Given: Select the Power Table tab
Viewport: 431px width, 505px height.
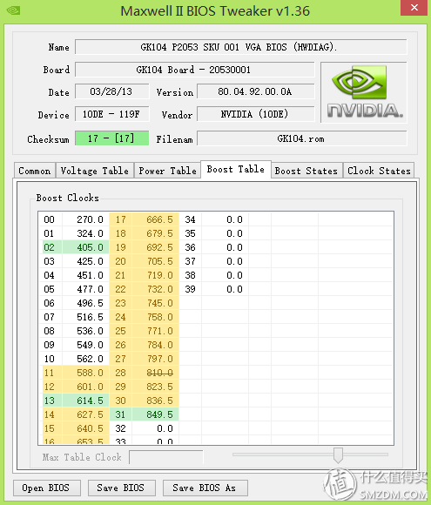Looking at the screenshot, I should click(167, 171).
